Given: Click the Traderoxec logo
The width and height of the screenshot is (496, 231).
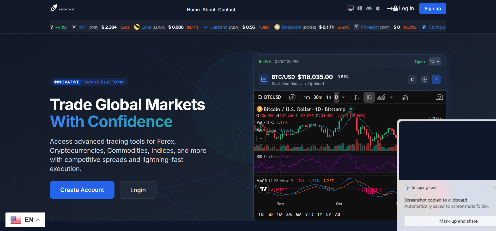Looking at the screenshot, I should coord(63,8).
